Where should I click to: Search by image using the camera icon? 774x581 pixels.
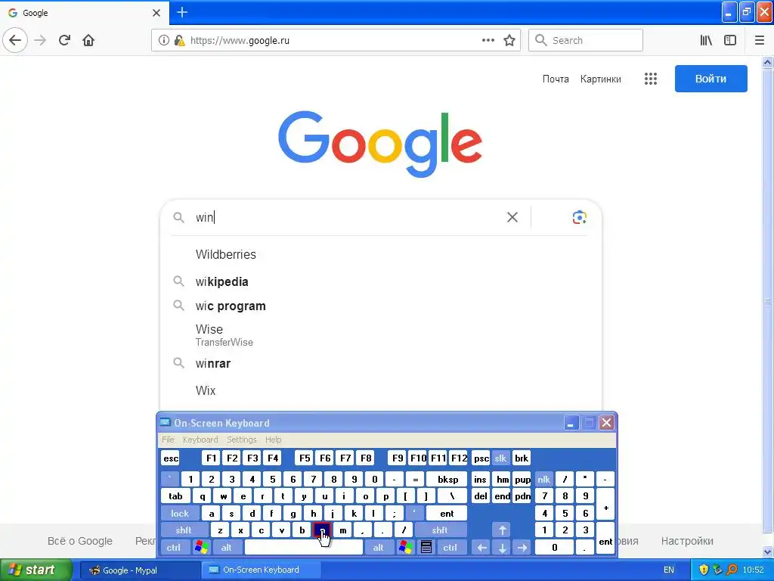pos(580,217)
